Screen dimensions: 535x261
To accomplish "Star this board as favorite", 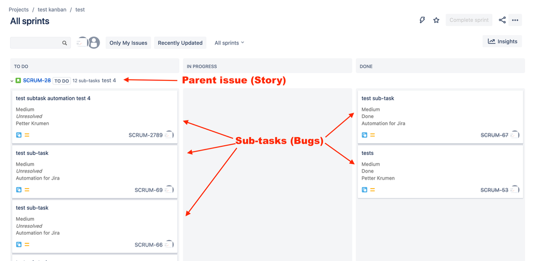I will coord(436,20).
